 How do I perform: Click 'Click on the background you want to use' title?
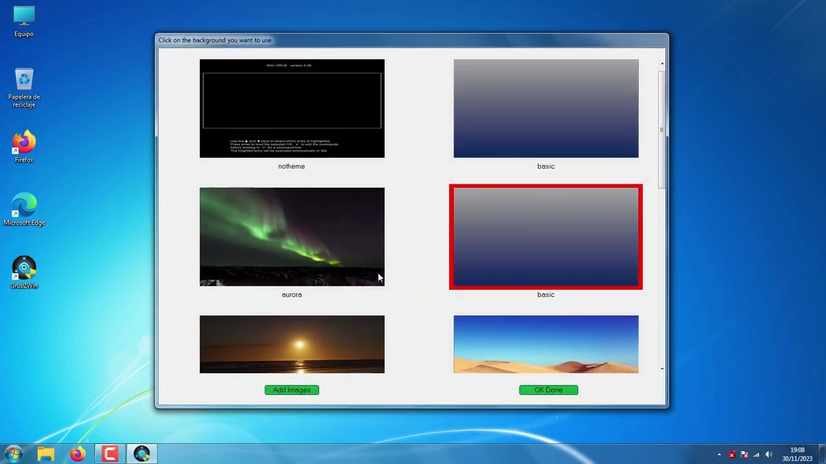point(215,40)
